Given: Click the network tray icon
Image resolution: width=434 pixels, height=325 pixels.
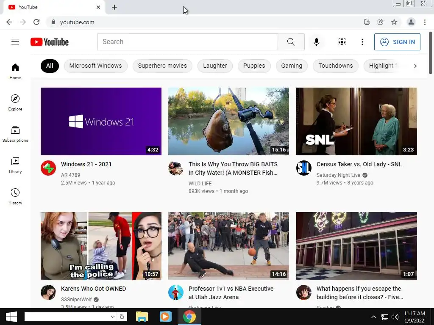Looking at the screenshot, I should 385,317.
